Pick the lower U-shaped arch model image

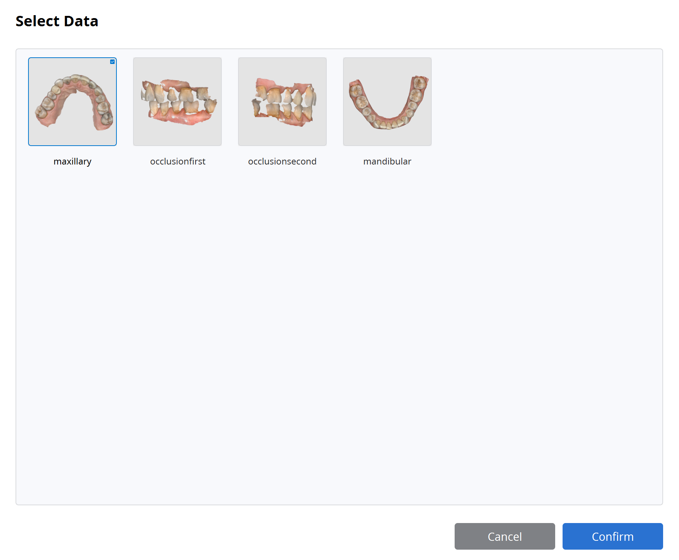tap(387, 102)
